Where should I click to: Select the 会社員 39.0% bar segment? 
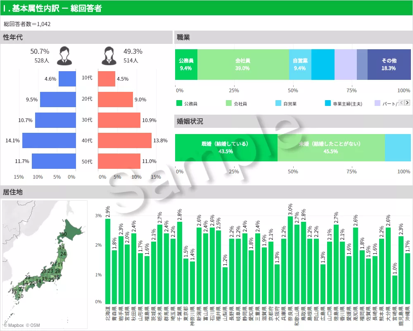(x=243, y=65)
